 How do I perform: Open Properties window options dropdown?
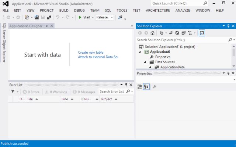224,73
